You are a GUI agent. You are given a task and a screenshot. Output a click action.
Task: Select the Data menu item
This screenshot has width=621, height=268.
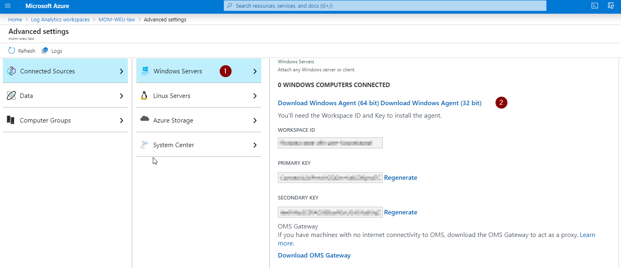pos(65,96)
